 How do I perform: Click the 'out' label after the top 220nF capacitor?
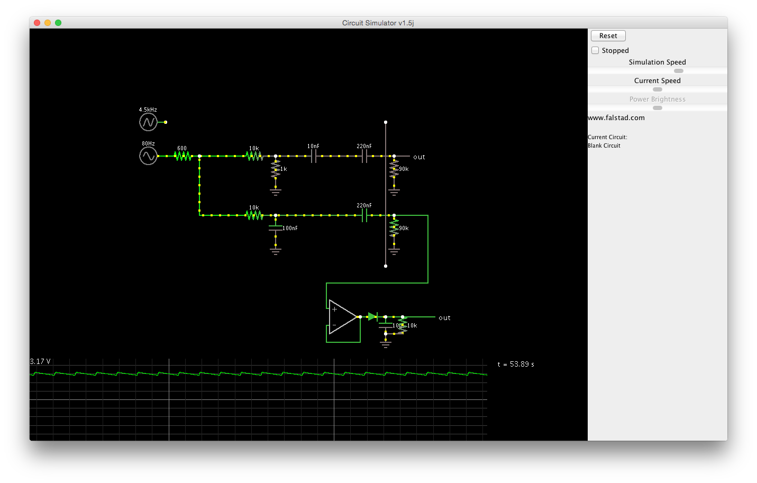(419, 157)
